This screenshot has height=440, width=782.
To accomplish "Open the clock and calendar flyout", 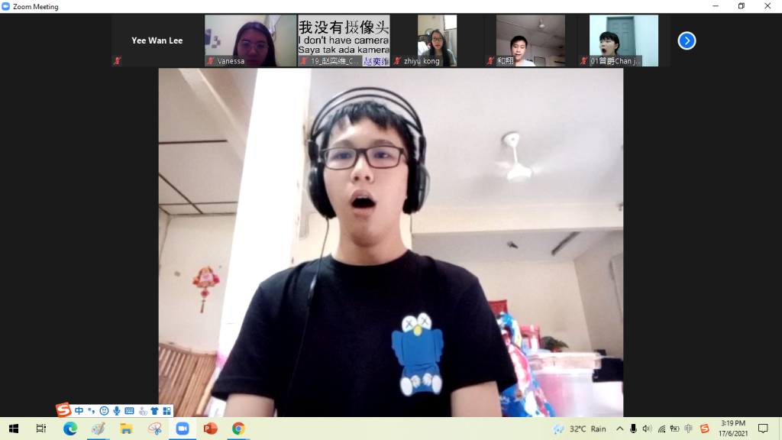I will click(x=732, y=429).
